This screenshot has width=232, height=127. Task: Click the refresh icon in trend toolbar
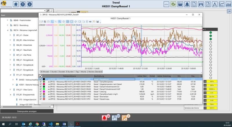76,22
